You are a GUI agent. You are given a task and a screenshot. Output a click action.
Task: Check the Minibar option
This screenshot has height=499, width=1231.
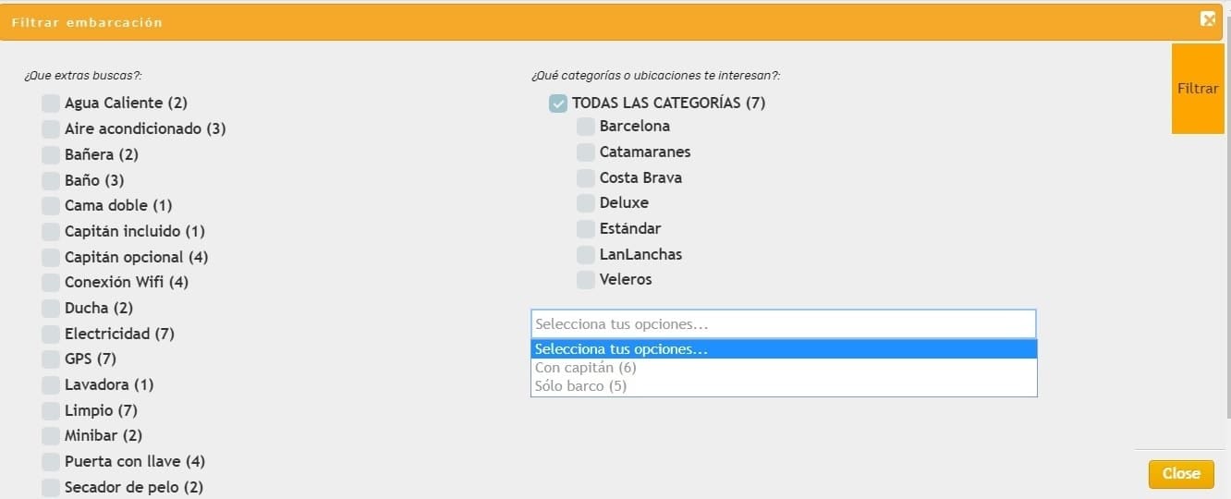(51, 436)
